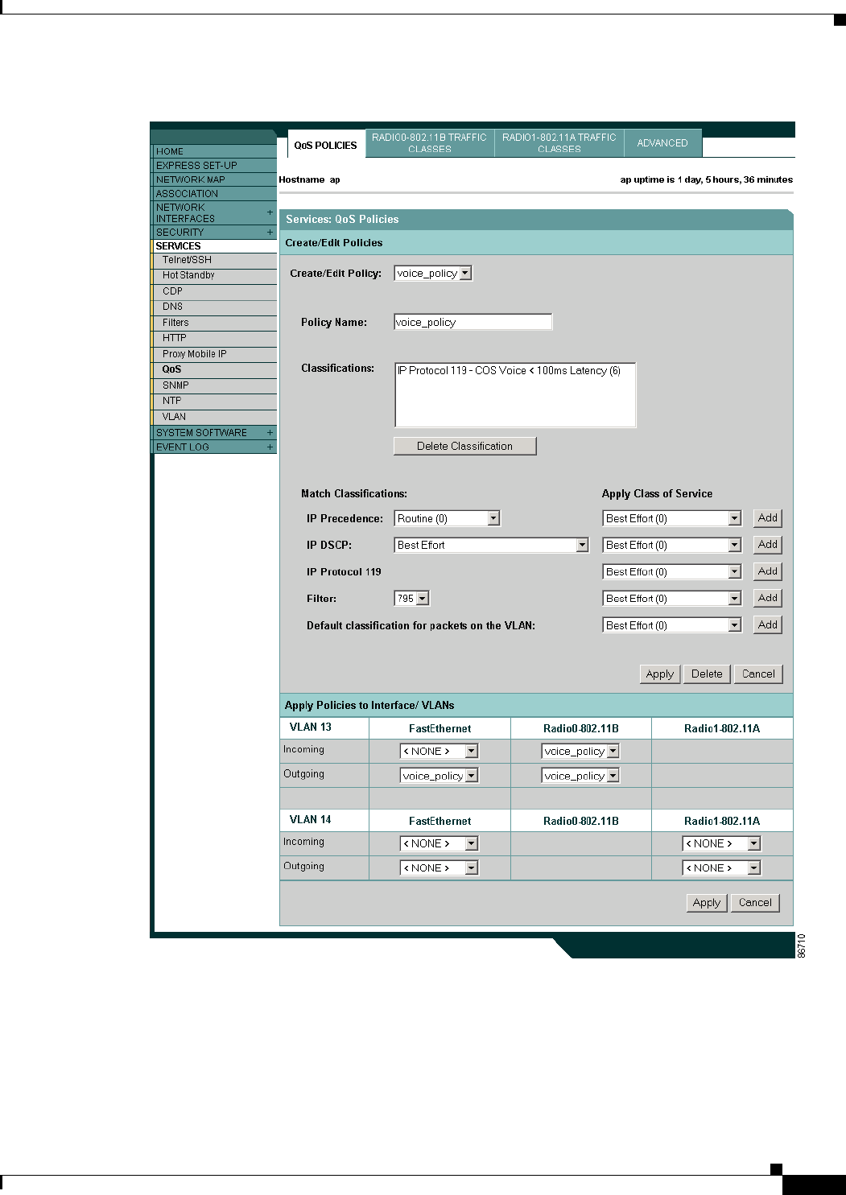
Task: Open VLAN 14 Radio1-802.11A Incoming dropdown
Action: point(722,843)
